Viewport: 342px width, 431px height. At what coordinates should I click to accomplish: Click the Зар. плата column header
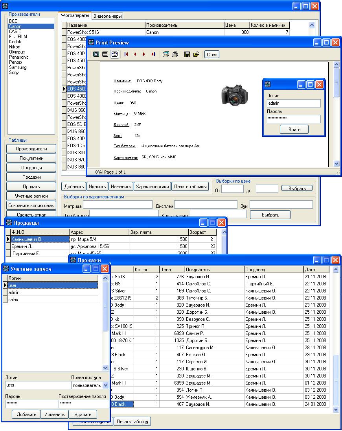159,232
